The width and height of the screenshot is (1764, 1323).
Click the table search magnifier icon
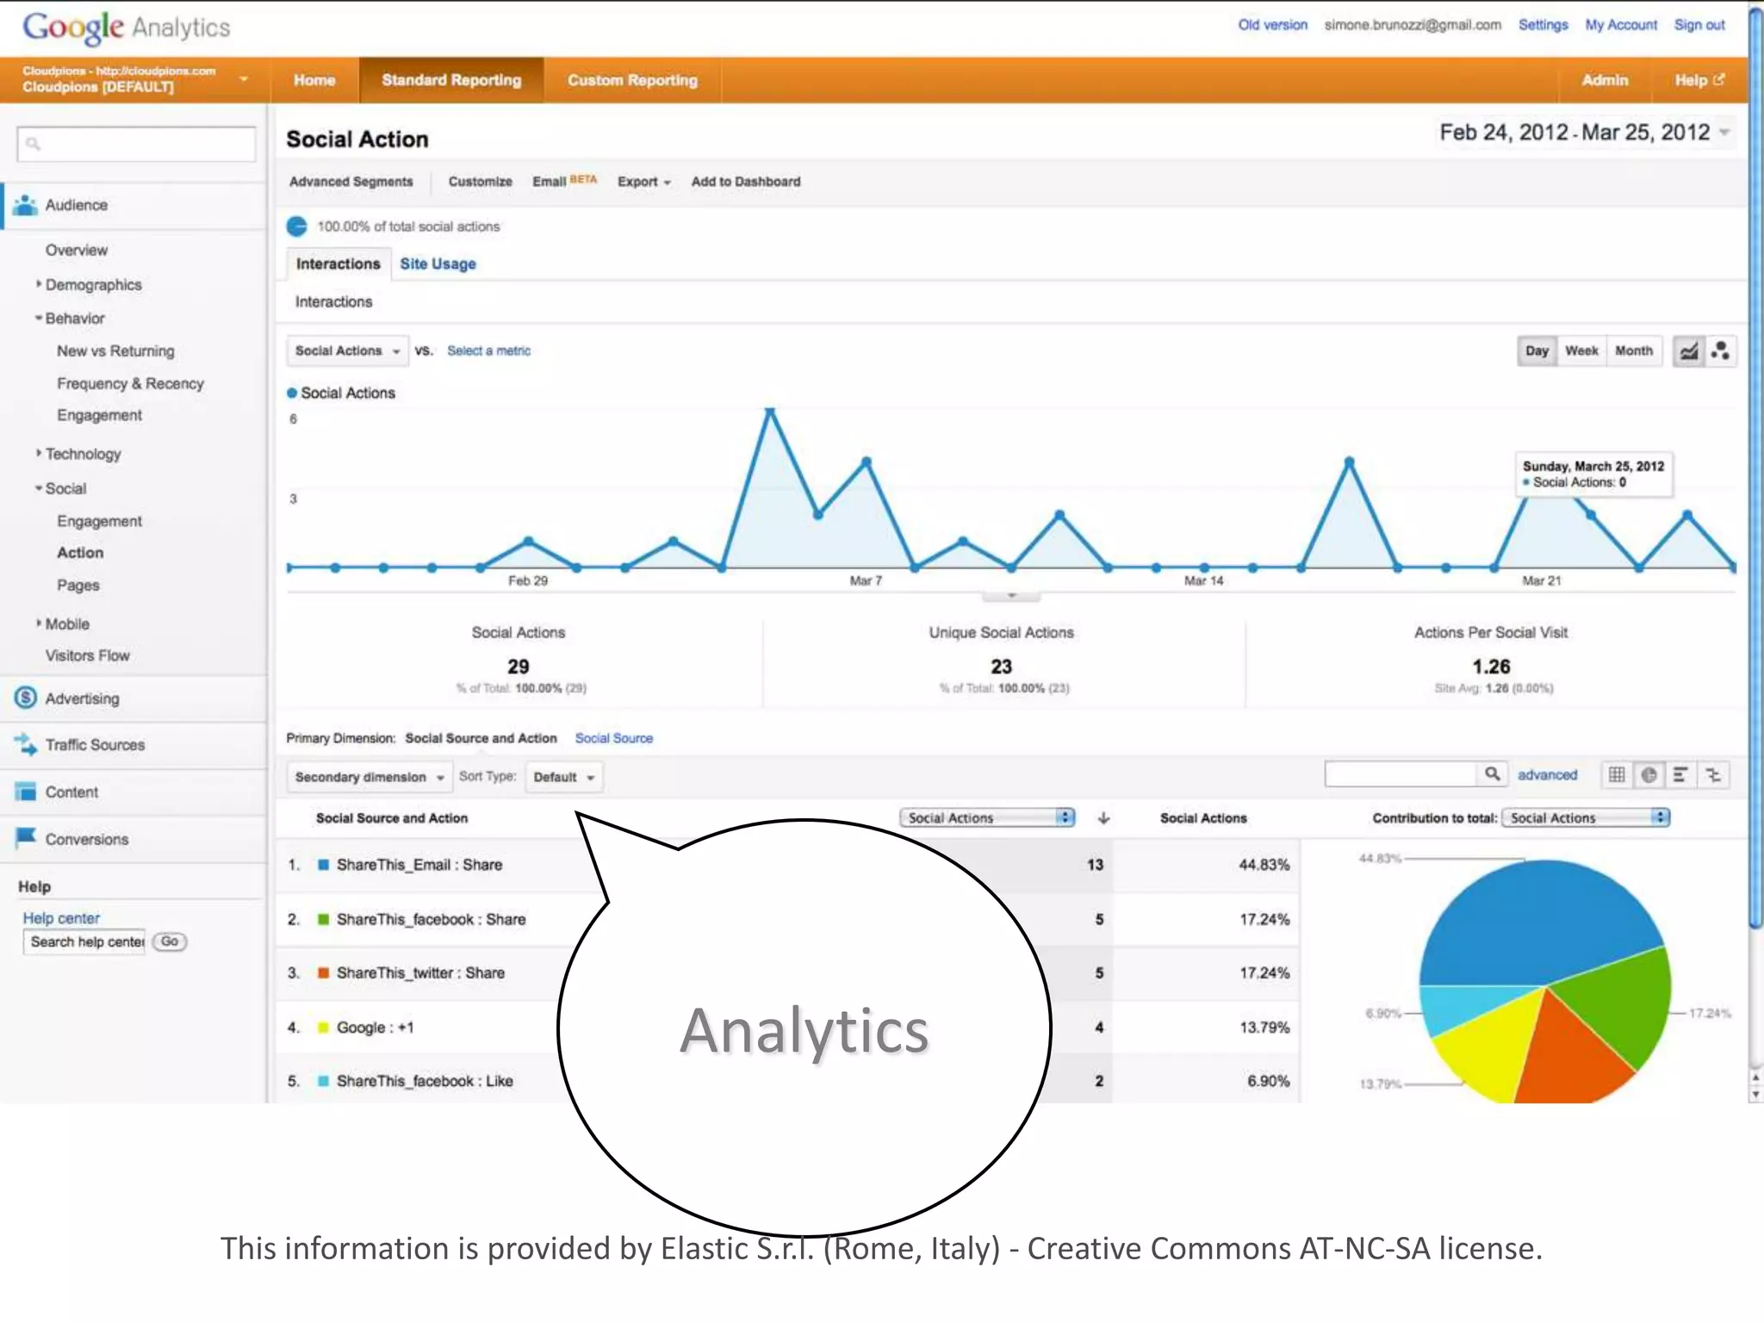1492,774
